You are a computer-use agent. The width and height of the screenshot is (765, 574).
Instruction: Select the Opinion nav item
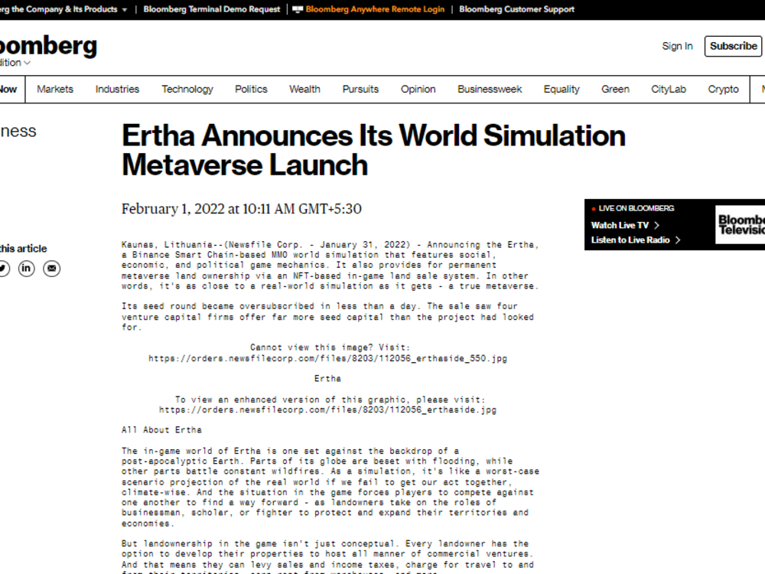(418, 90)
